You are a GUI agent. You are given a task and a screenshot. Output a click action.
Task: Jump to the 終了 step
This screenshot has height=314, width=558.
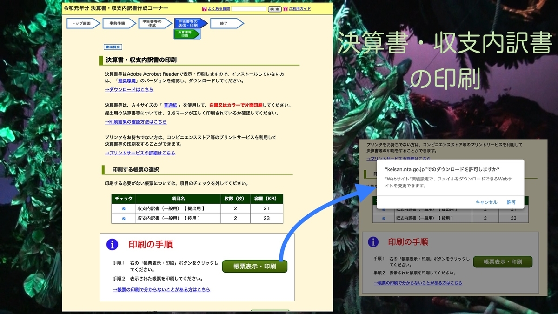pyautogui.click(x=222, y=23)
